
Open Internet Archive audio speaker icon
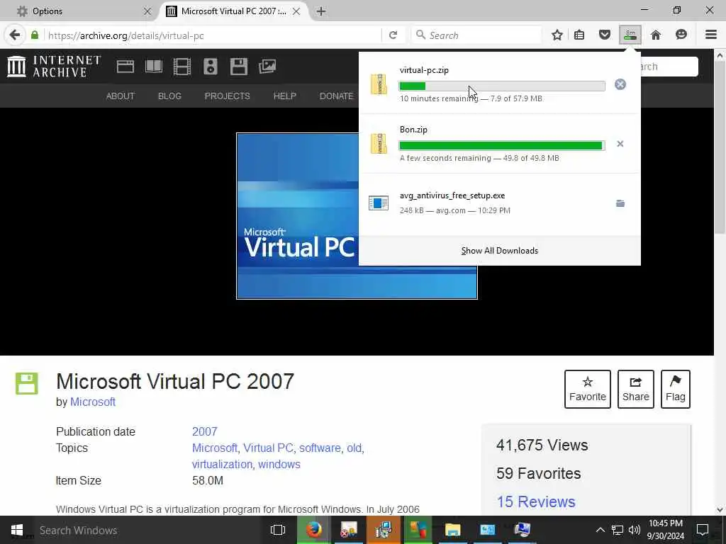coord(210,67)
